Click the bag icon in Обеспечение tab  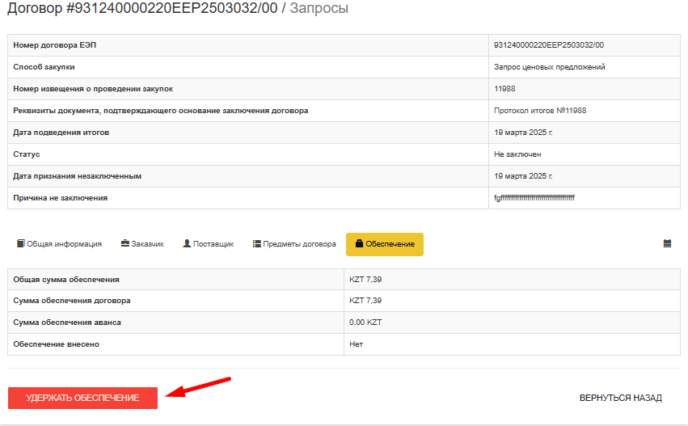pos(359,243)
